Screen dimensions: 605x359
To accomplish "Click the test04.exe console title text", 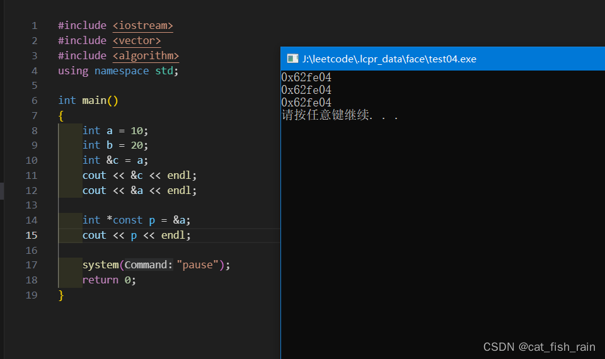I will pyautogui.click(x=389, y=59).
